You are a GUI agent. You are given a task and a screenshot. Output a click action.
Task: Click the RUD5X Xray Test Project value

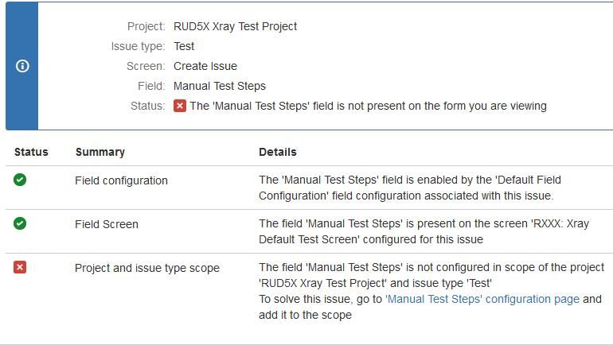pos(236,26)
